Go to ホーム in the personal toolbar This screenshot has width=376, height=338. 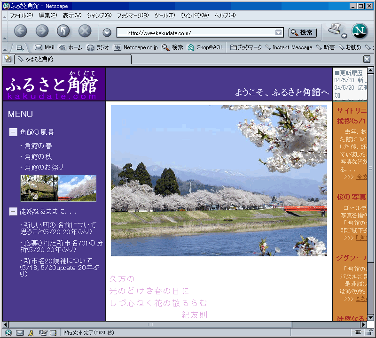pyautogui.click(x=71, y=47)
